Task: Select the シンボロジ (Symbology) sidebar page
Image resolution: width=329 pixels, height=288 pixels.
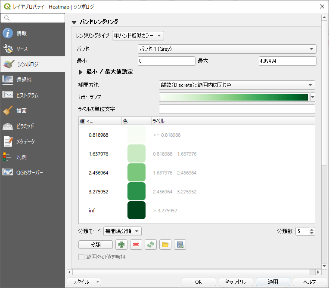Action: [33, 64]
